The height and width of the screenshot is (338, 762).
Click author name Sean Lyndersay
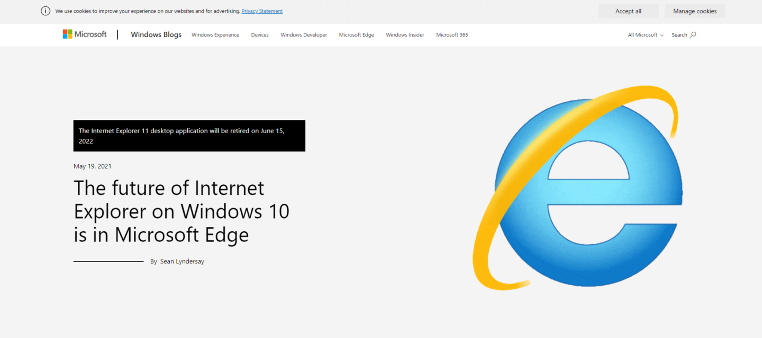tap(182, 261)
